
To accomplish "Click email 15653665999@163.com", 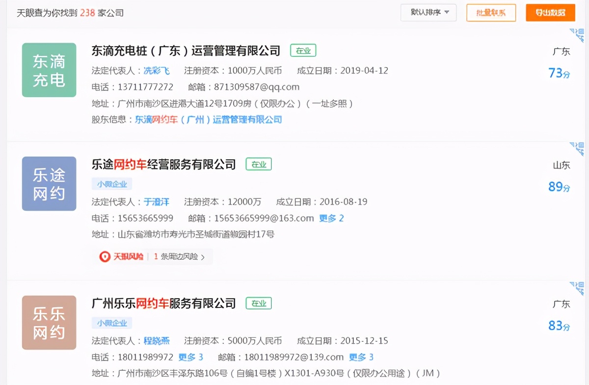I will pos(264,218).
